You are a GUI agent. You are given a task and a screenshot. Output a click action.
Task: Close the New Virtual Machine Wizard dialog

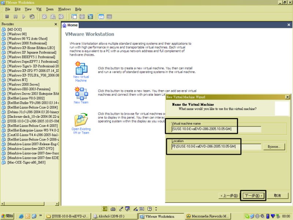pyautogui.click(x=288, y=97)
